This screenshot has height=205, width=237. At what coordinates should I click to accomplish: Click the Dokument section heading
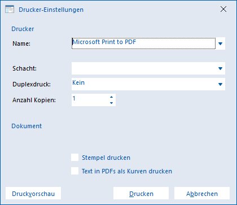tap(27, 126)
